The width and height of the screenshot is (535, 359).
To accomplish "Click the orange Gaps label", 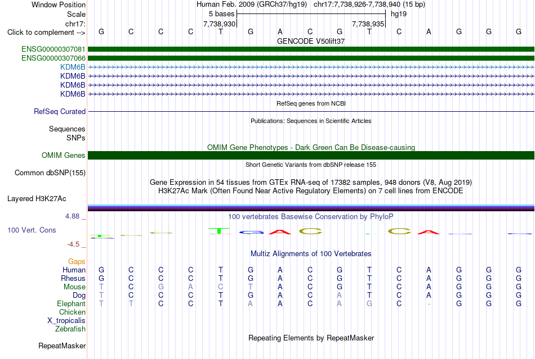I will coord(77,262).
